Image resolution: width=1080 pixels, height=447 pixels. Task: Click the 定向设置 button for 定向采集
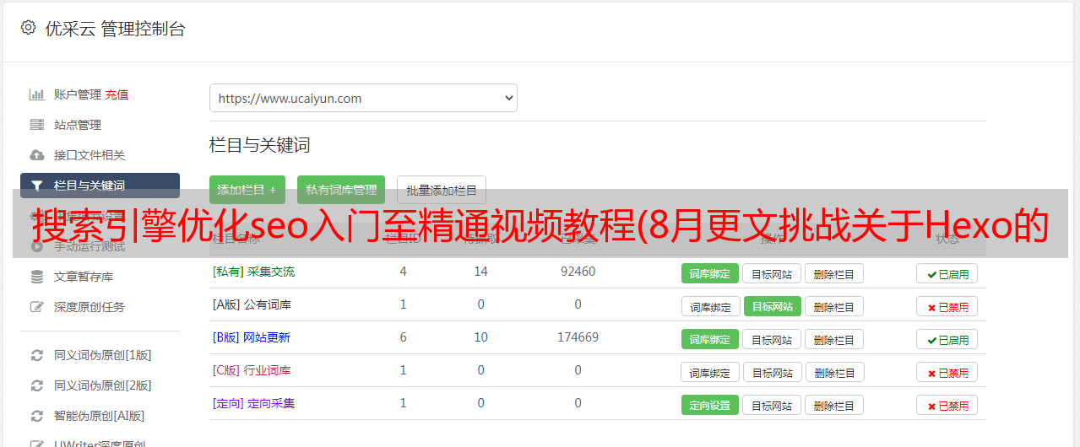pos(710,405)
